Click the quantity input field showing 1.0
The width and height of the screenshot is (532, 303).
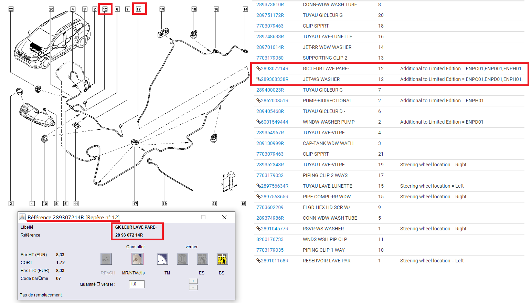tap(137, 284)
